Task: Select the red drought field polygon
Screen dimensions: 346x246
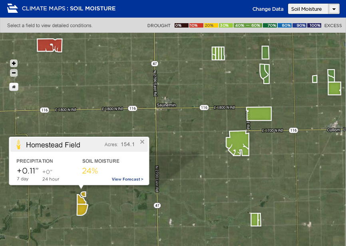Action: (x=49, y=45)
